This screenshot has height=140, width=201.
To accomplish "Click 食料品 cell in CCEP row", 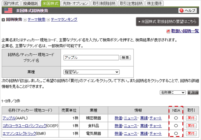I will [94, 126].
